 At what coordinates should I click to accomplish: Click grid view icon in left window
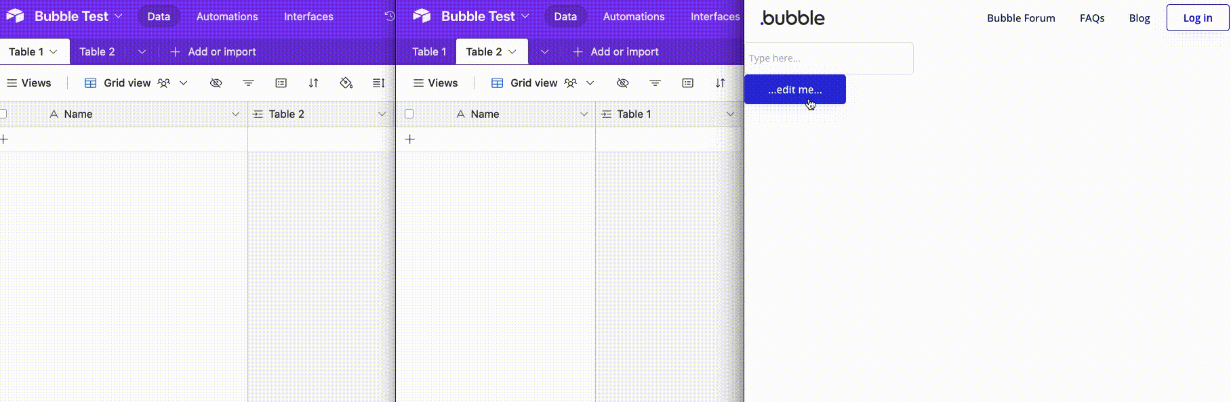click(90, 83)
